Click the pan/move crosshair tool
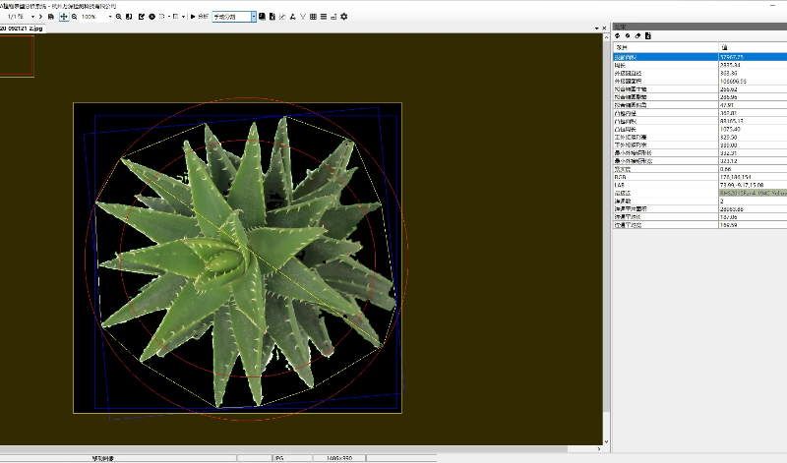The height and width of the screenshot is (463, 787). click(x=64, y=17)
